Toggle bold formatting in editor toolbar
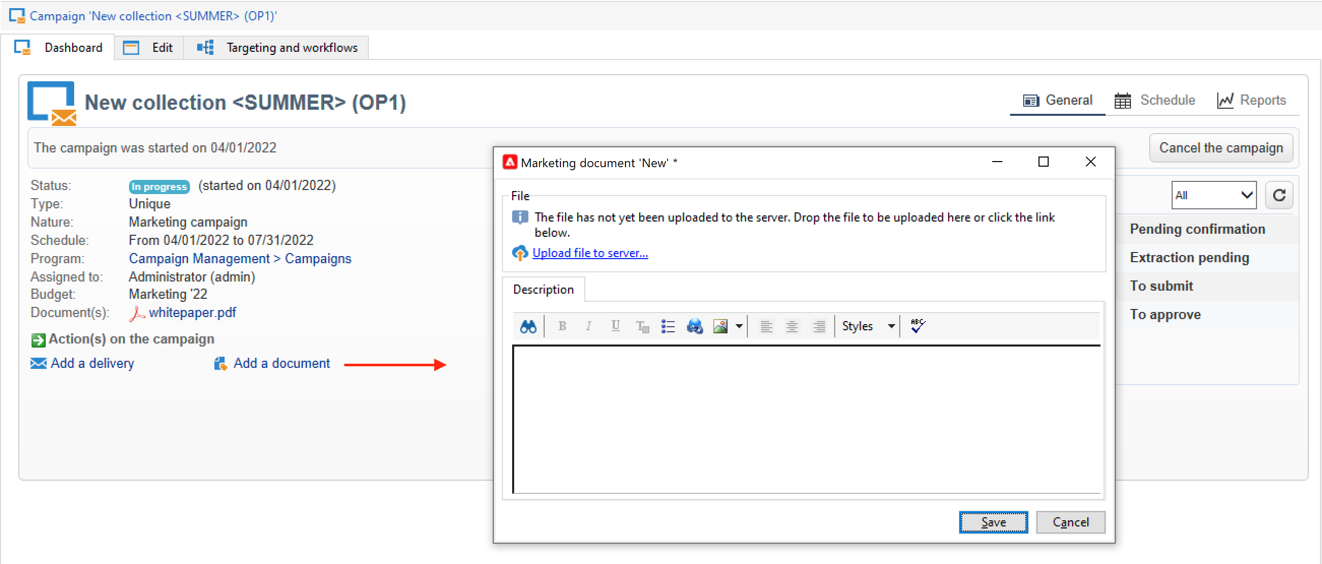 click(x=562, y=326)
